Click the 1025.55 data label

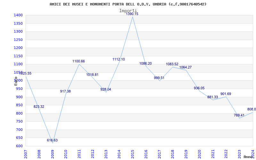(25, 74)
